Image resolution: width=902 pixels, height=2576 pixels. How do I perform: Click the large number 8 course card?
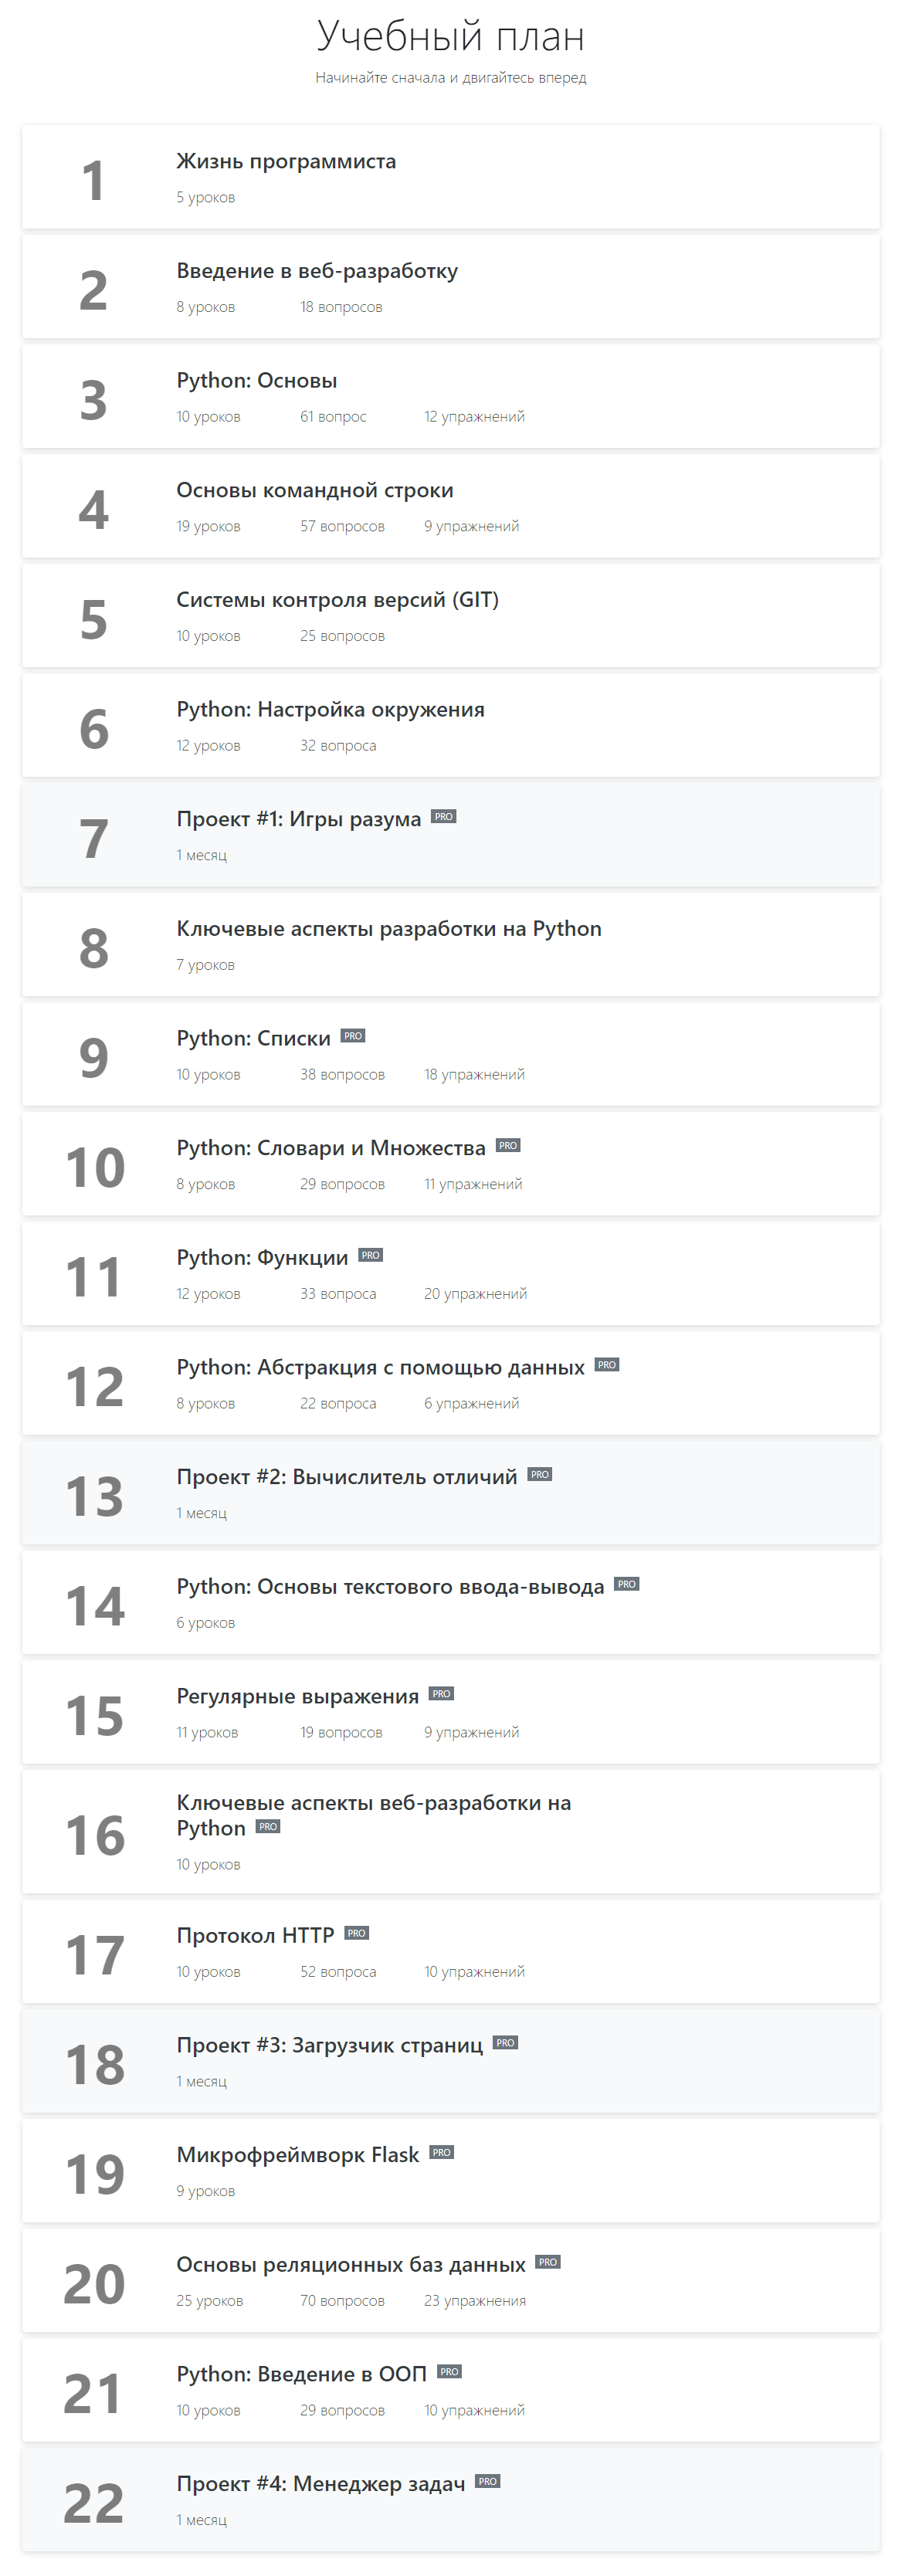[451, 944]
